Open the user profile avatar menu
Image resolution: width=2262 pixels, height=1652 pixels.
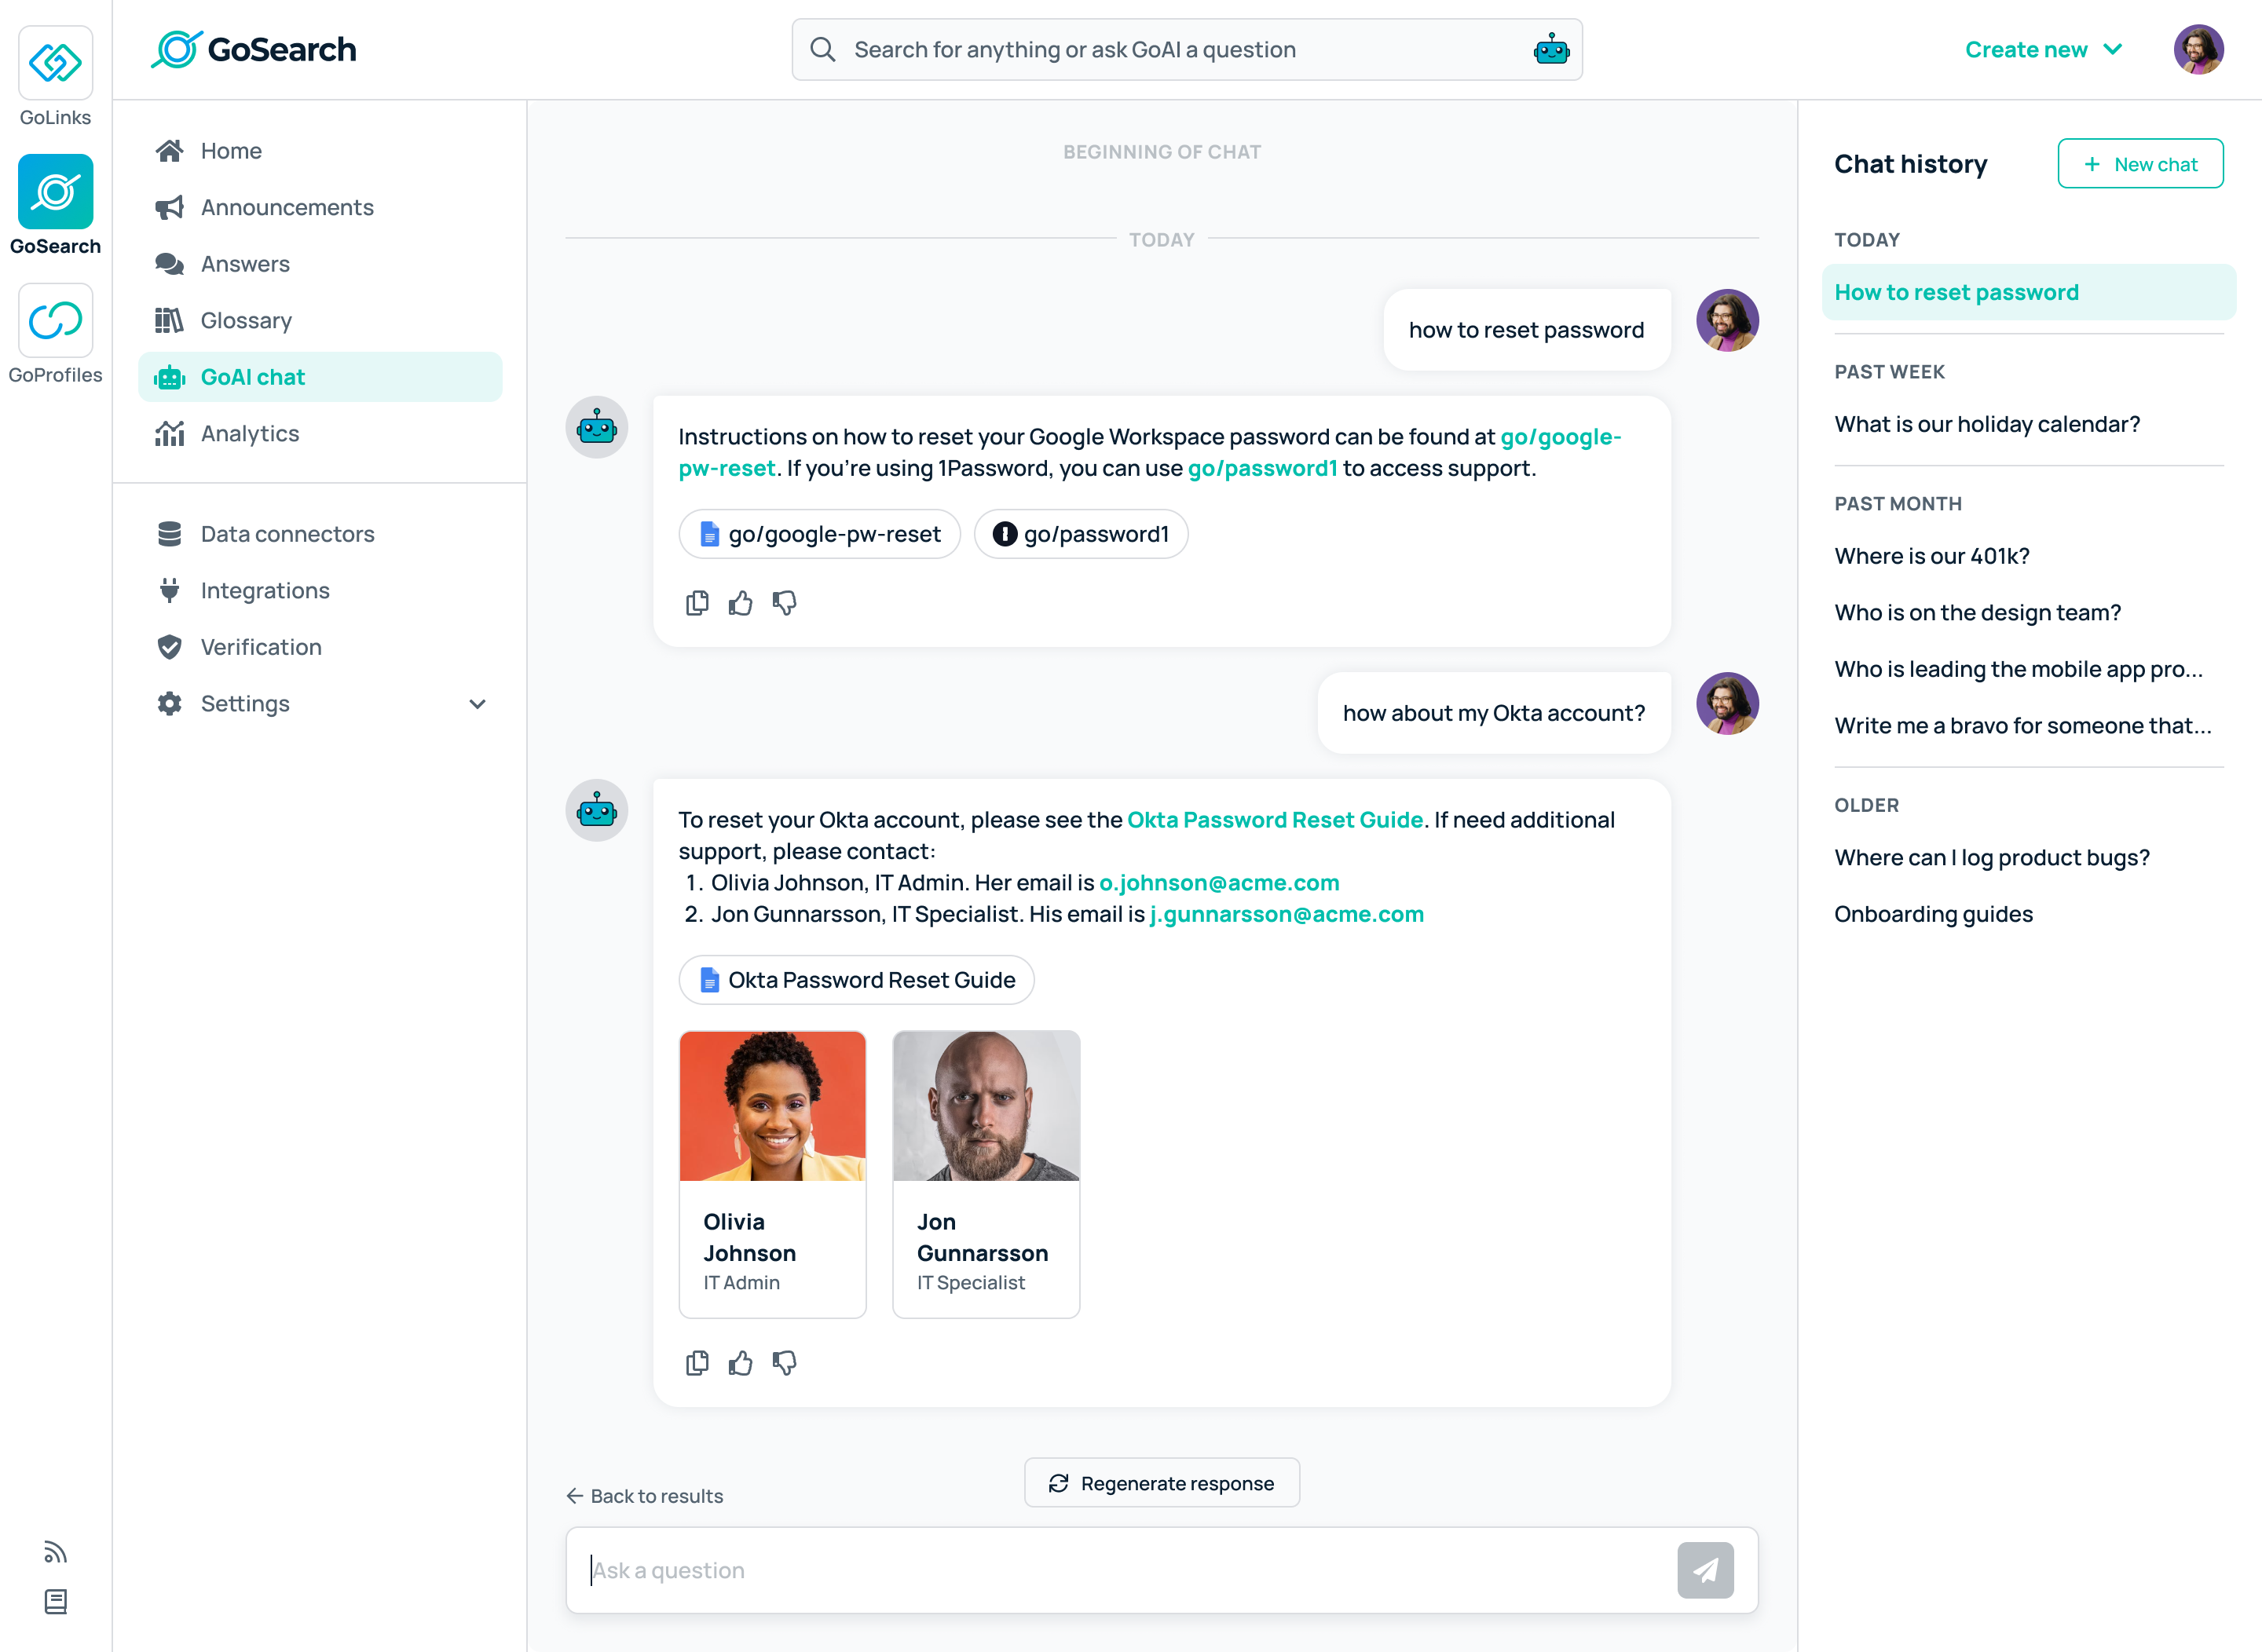(x=2198, y=49)
